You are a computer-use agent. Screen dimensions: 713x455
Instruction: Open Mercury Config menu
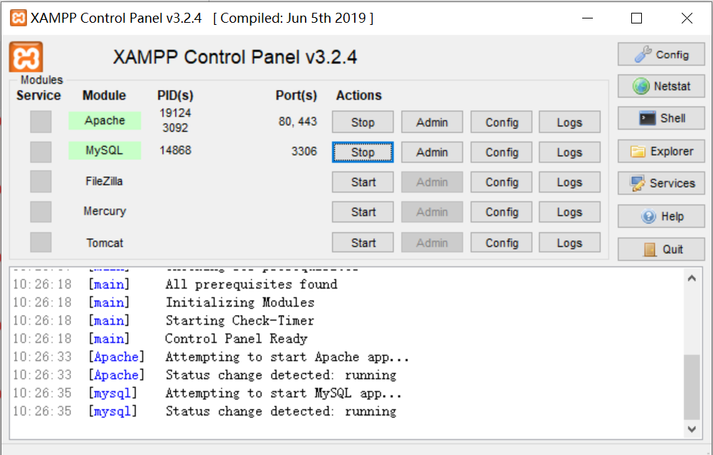[502, 213]
